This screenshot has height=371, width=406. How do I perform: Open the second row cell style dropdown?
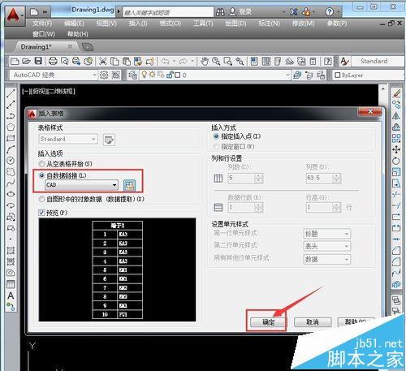click(x=327, y=246)
